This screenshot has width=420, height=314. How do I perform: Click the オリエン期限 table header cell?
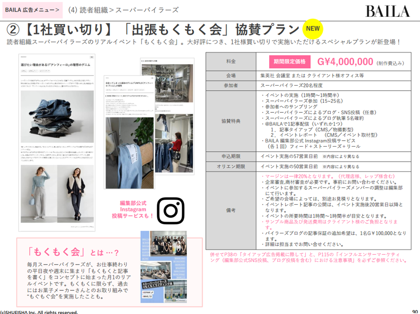coord(231,167)
